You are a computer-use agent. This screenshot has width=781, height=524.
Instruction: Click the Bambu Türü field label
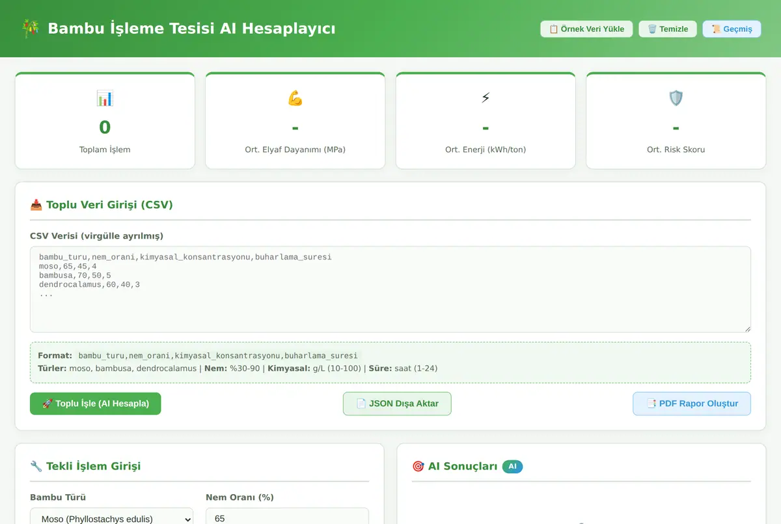(58, 497)
